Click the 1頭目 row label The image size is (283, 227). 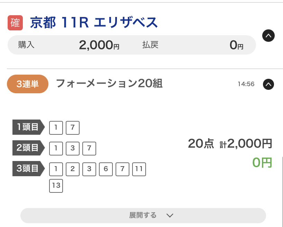(x=28, y=127)
